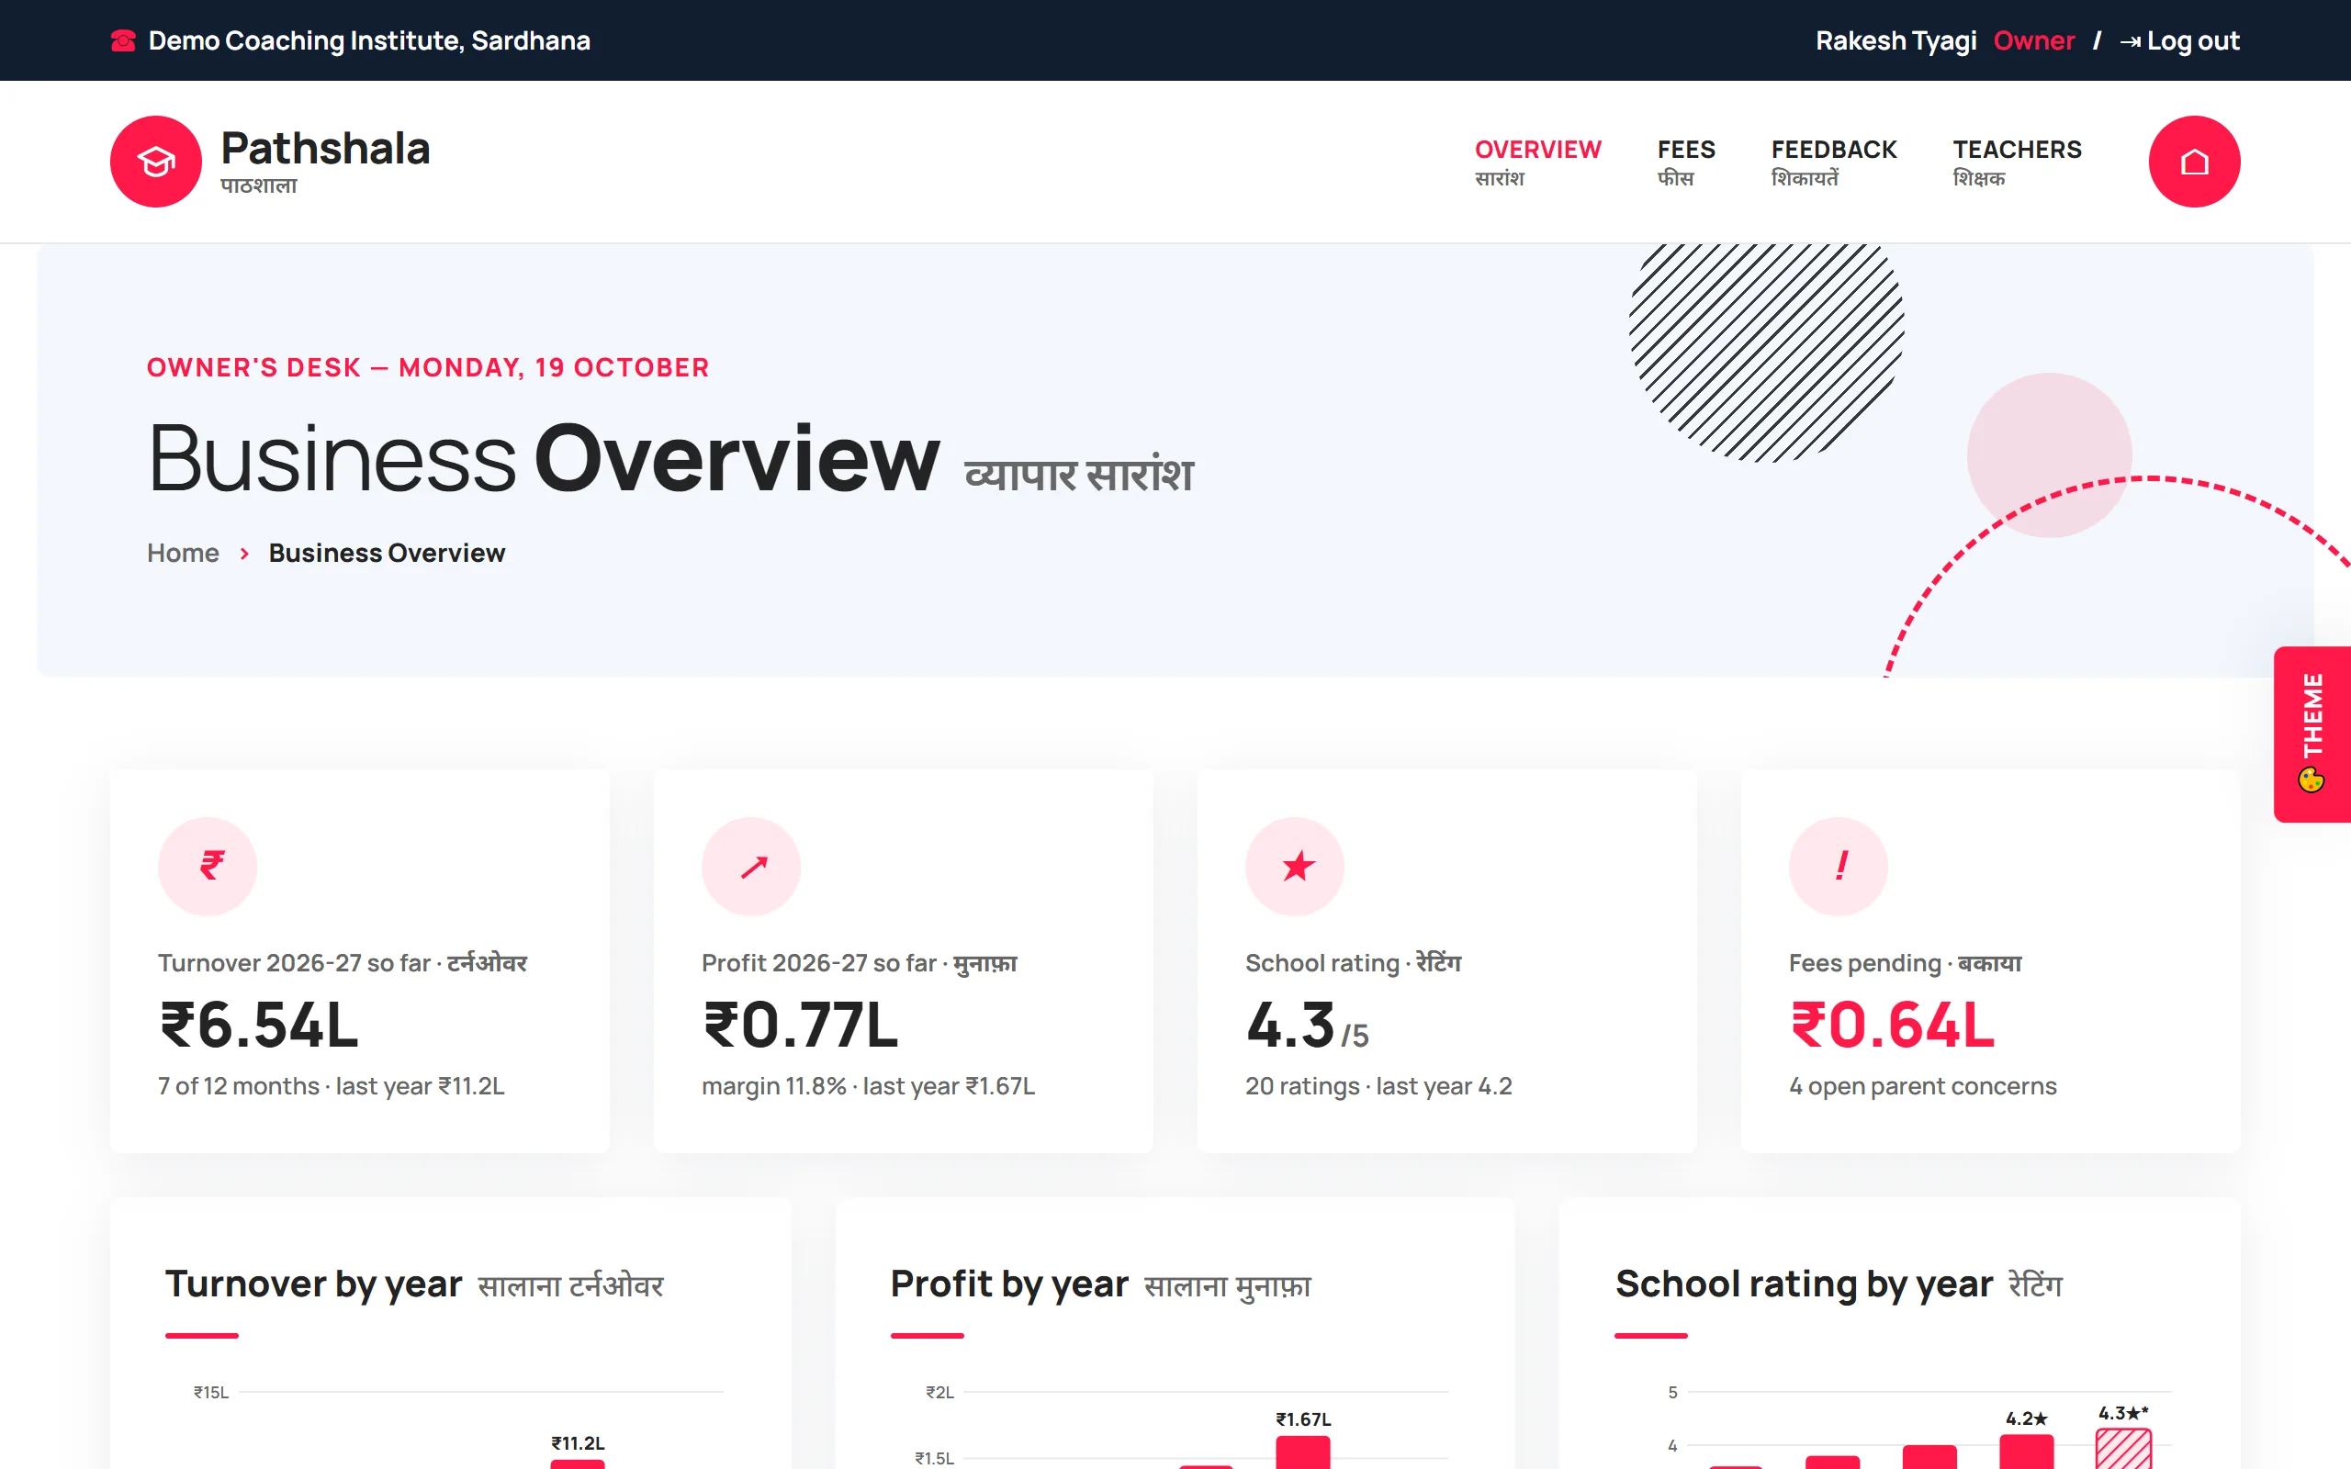Image resolution: width=2351 pixels, height=1469 pixels.
Task: Open the Feedback menu item
Action: coord(1833,162)
